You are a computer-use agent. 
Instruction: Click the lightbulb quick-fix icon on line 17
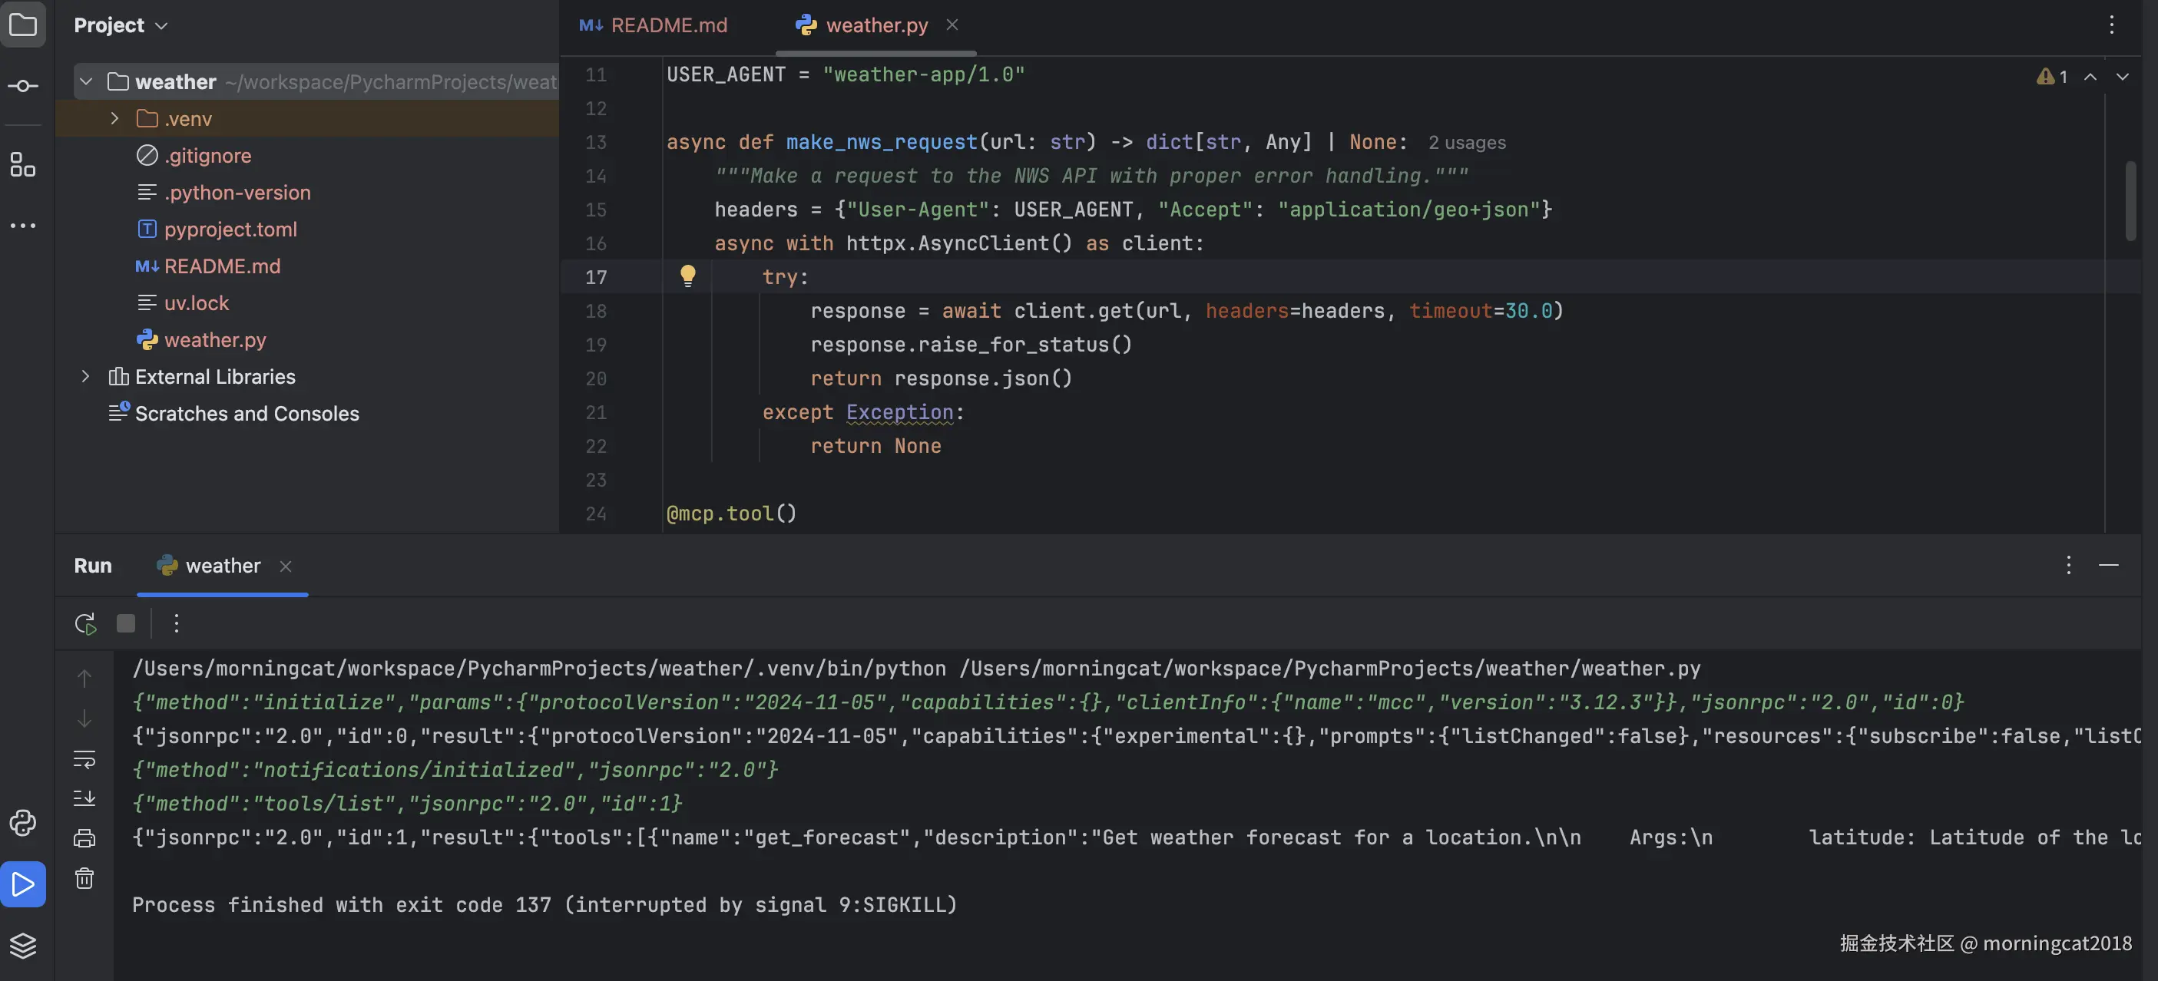tap(687, 276)
